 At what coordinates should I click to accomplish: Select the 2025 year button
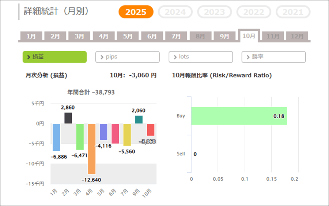tap(136, 12)
